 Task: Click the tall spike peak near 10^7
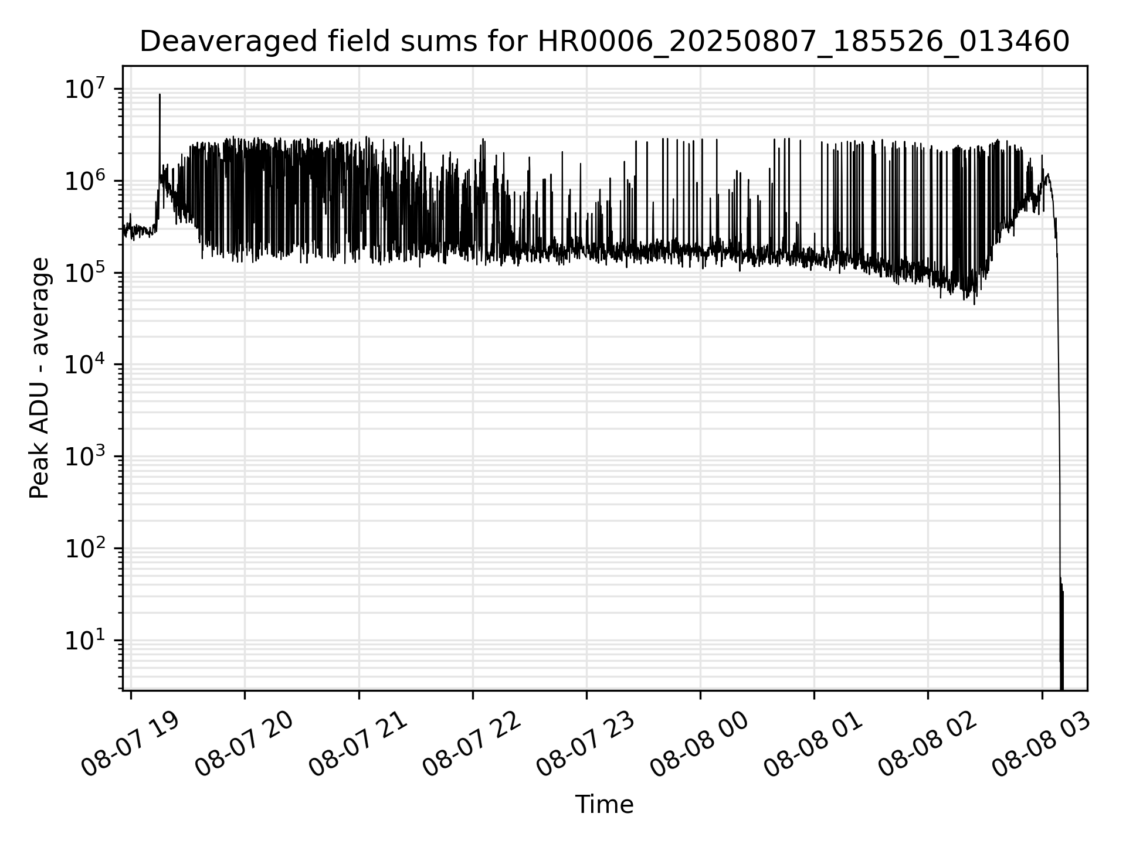pos(160,96)
